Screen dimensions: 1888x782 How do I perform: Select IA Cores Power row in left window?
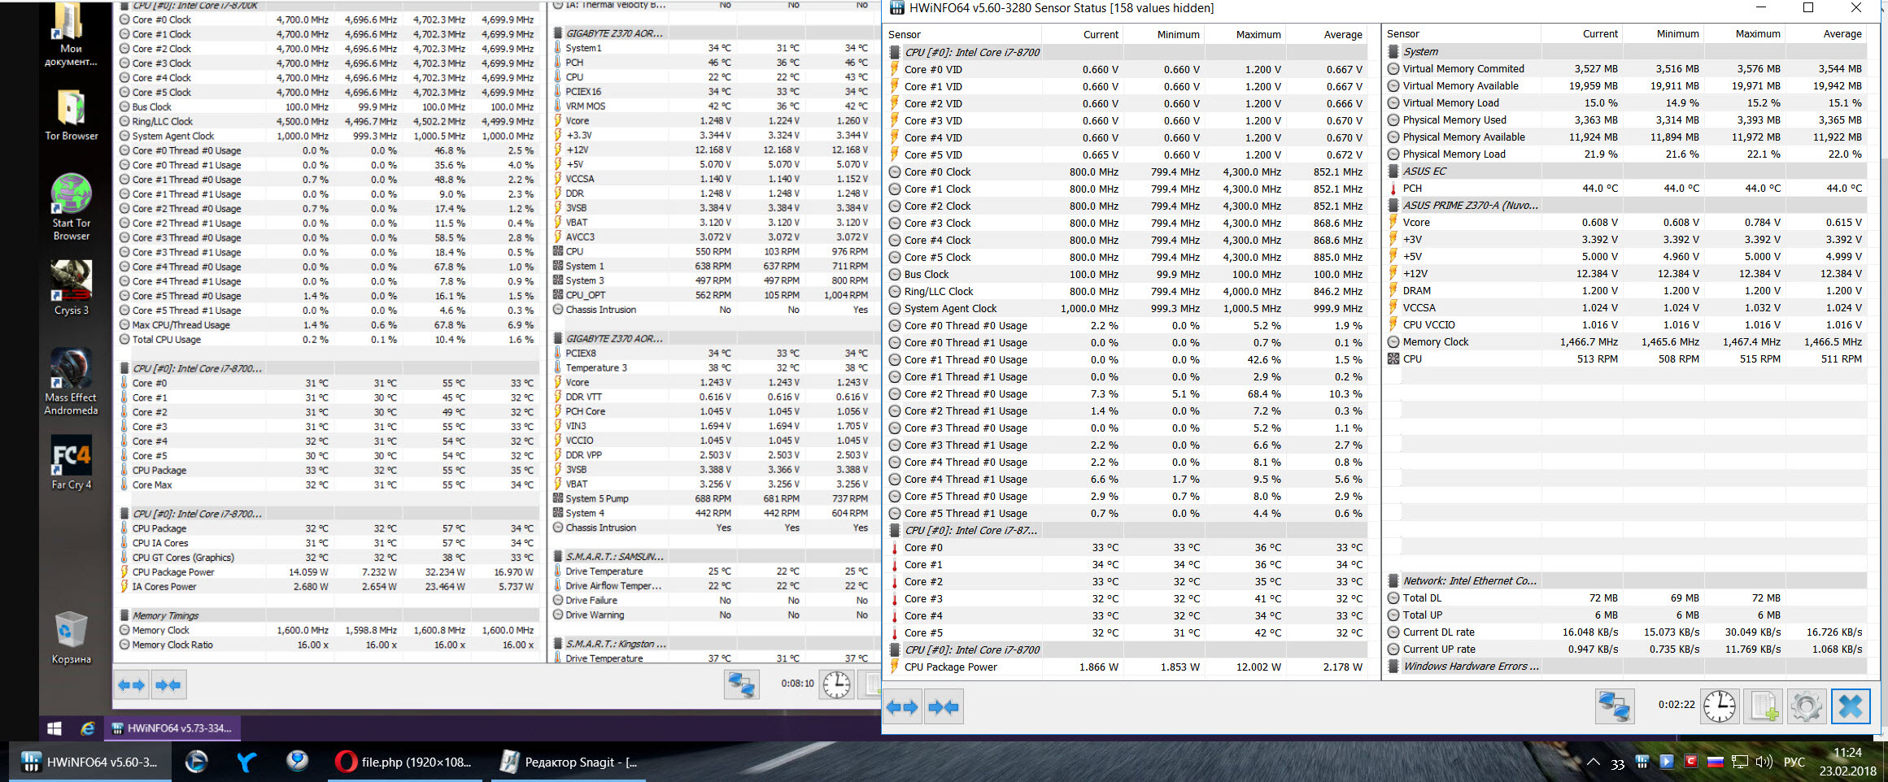pyautogui.click(x=327, y=586)
